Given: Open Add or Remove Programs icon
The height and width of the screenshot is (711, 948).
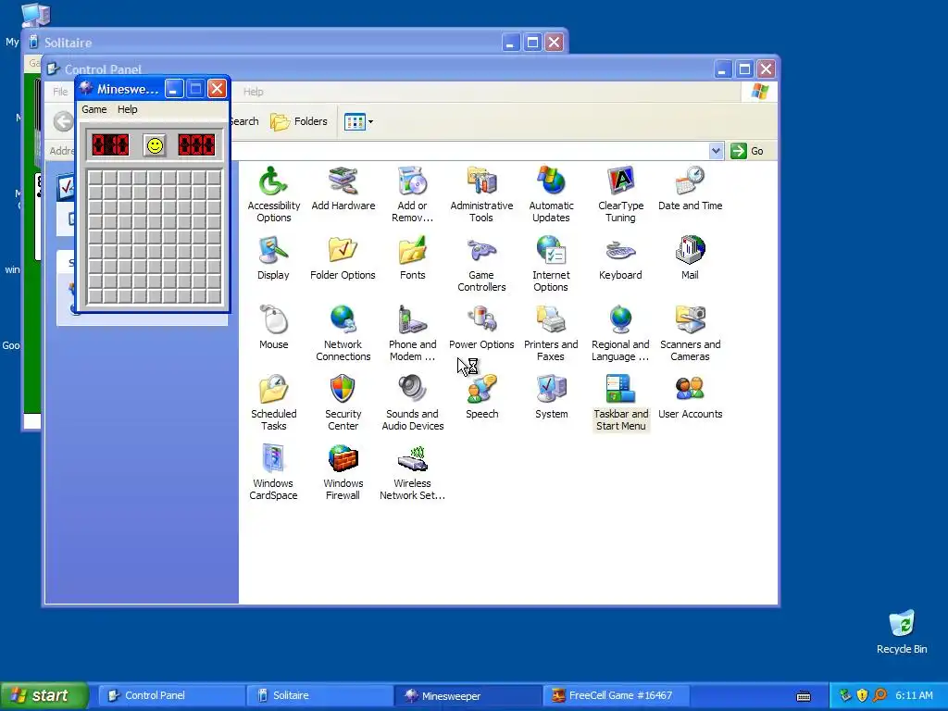Looking at the screenshot, I should [x=412, y=181].
